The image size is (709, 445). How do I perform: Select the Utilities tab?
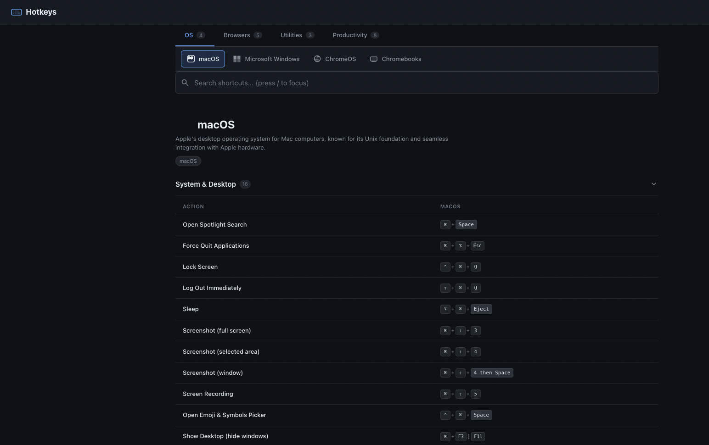click(x=297, y=35)
